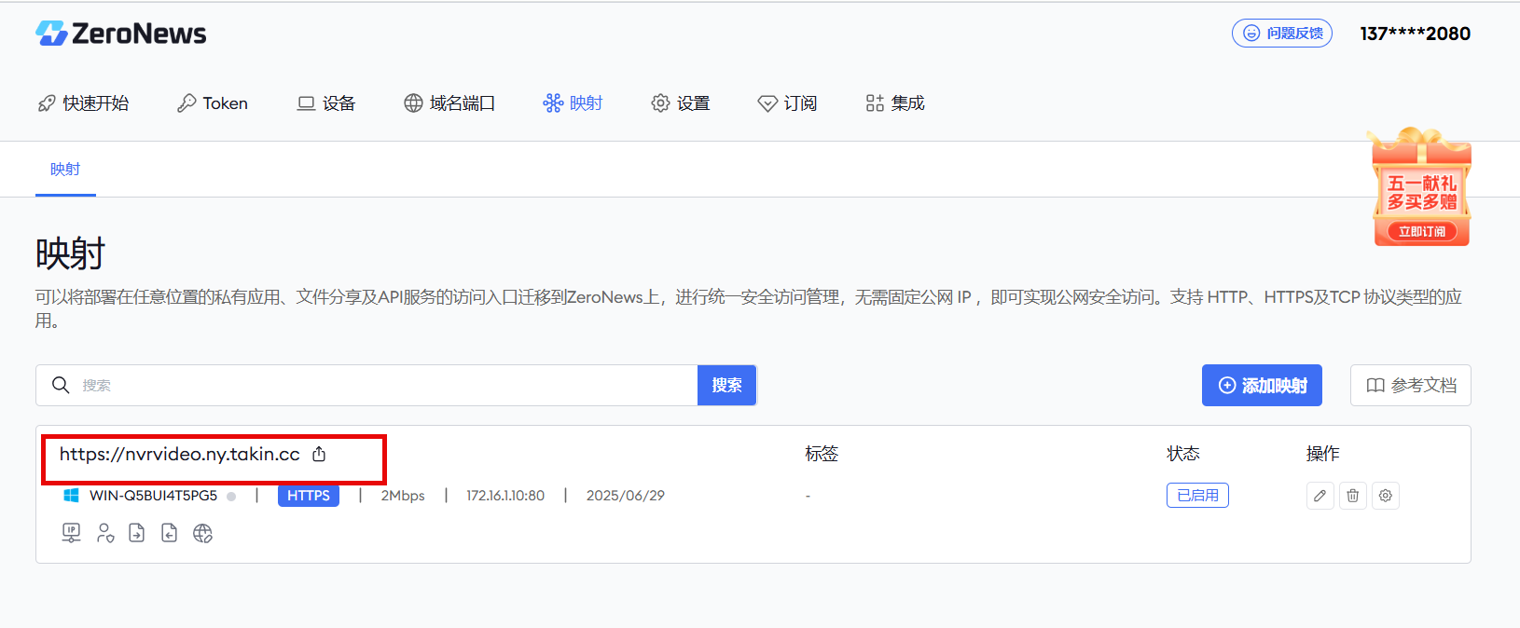Open the 订阅 navigation item
This screenshot has width=1520, height=628.
(x=787, y=103)
